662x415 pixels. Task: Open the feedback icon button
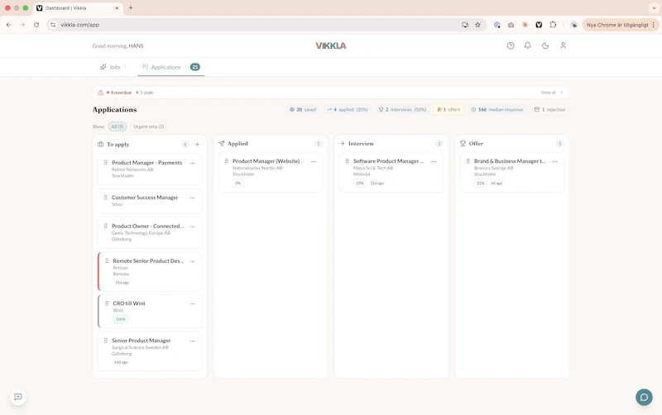pyautogui.click(x=18, y=397)
